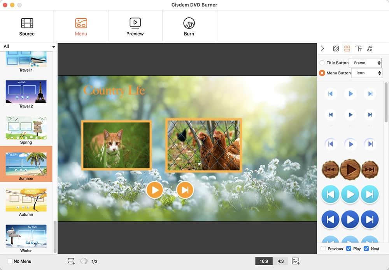
Task: Open the background music note icon
Action: click(370, 49)
